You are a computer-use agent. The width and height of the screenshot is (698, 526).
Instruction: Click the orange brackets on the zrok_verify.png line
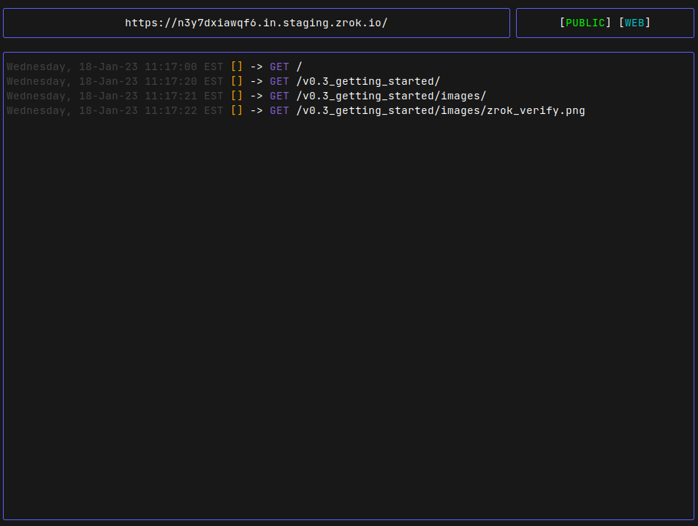[237, 111]
